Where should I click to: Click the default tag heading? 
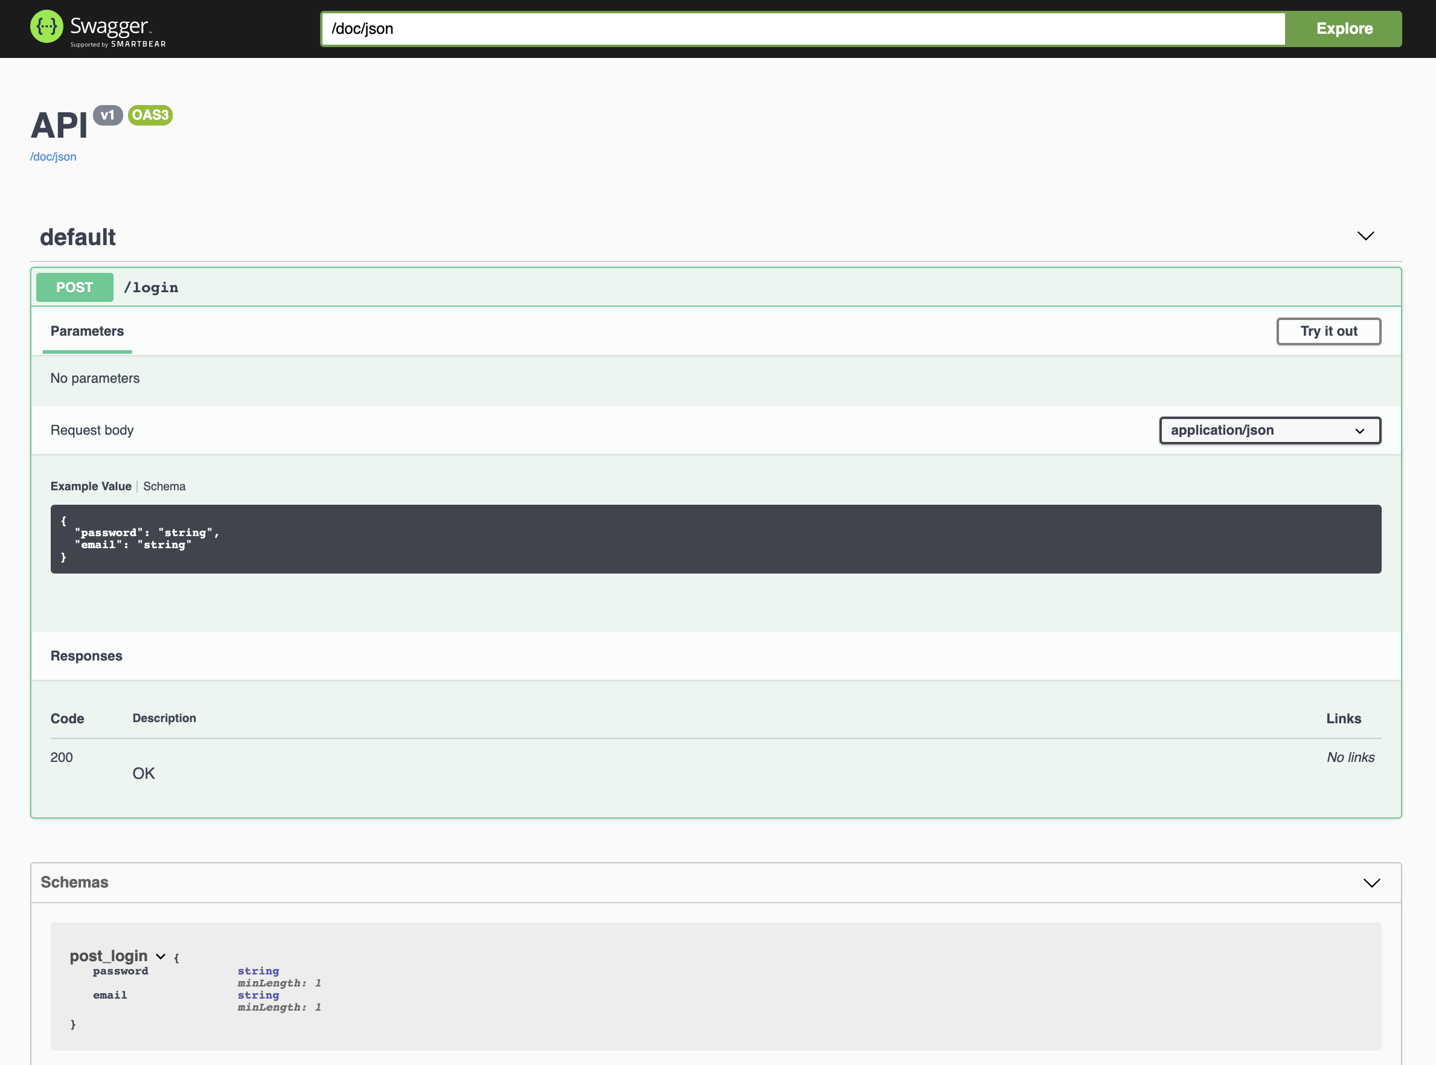pos(78,237)
